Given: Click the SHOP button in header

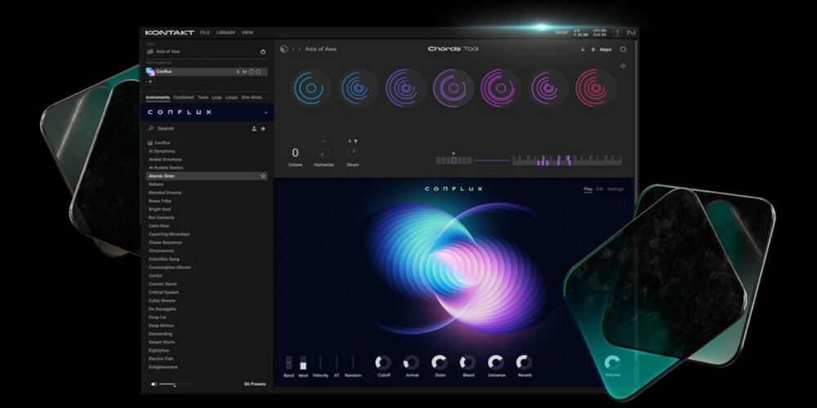Looking at the screenshot, I should click(562, 33).
